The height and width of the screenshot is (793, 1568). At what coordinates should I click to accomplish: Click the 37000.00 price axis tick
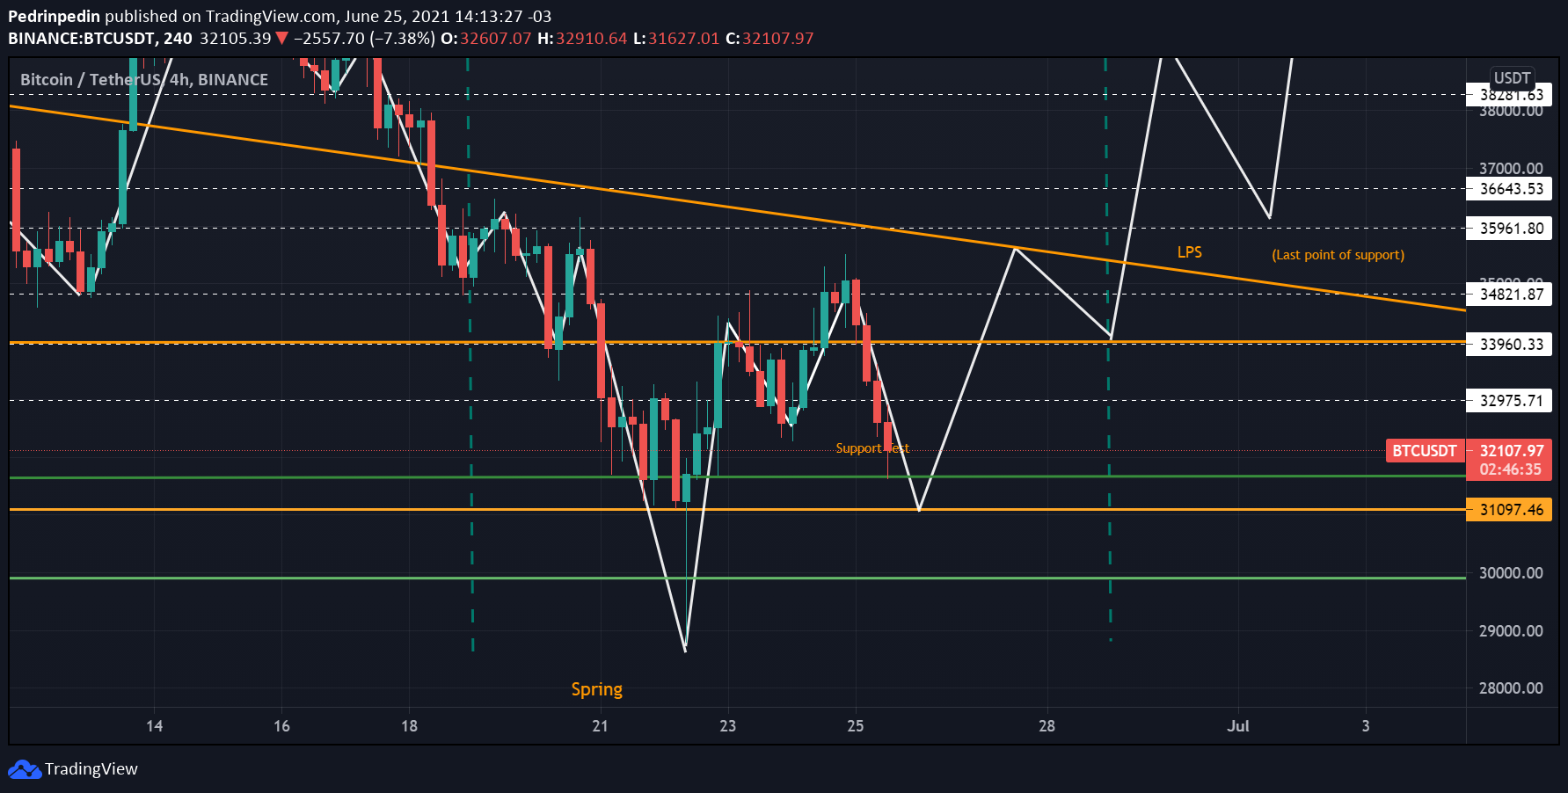(1511, 169)
